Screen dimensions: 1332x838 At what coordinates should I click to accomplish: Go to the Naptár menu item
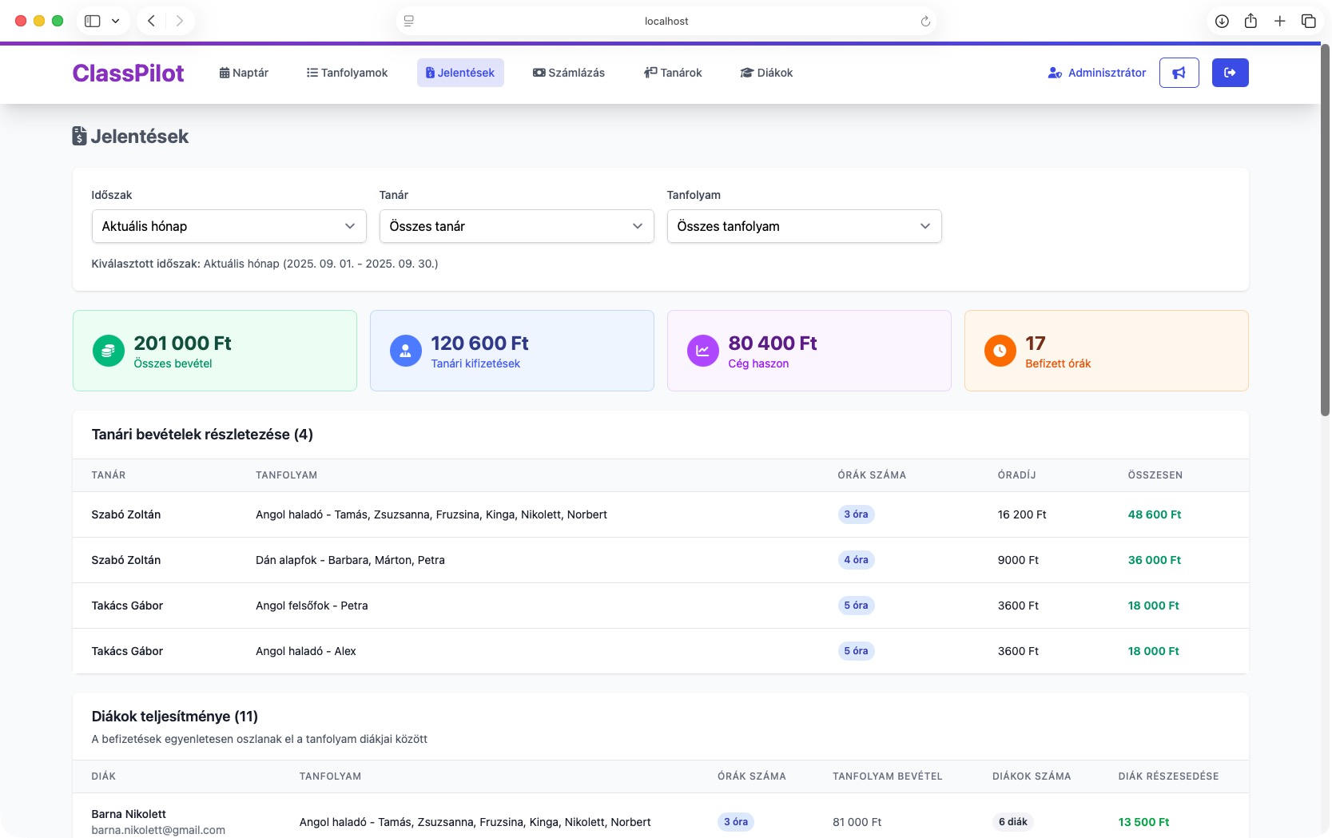(244, 73)
